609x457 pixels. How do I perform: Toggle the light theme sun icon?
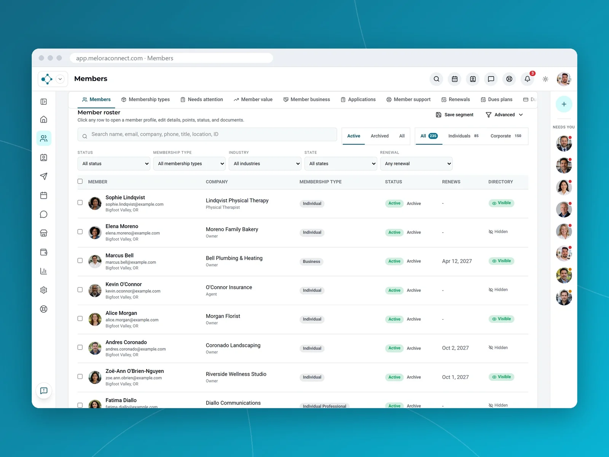pos(545,79)
